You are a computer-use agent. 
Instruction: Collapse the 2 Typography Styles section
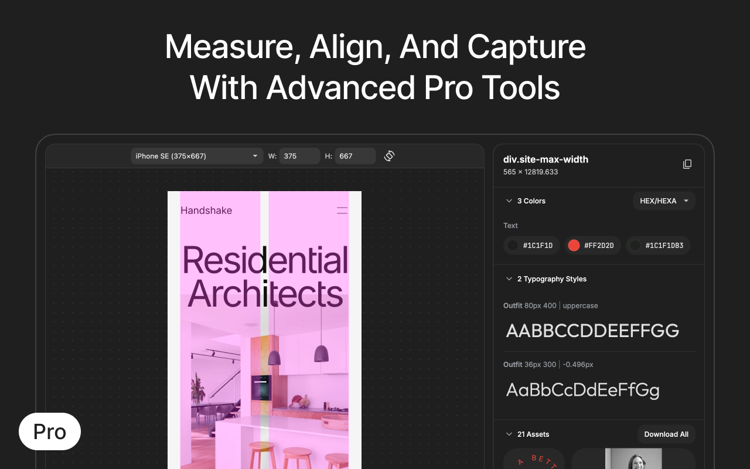pos(509,279)
